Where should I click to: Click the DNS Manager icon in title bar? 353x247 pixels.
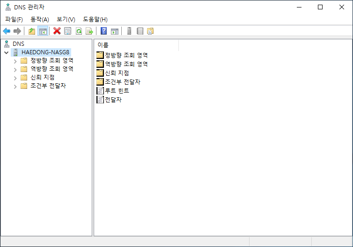[8, 7]
